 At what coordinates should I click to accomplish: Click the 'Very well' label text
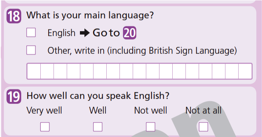(x=44, y=111)
